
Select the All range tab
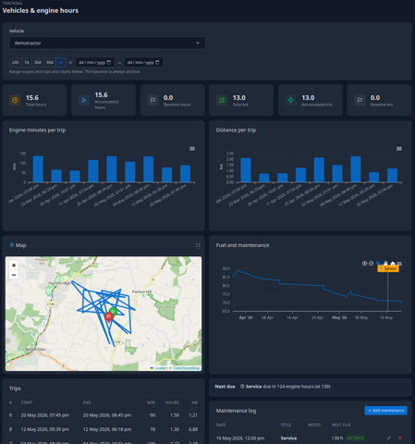61,62
